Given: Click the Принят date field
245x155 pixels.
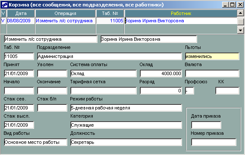Looking at the screenshot, I should click(x=19, y=73).
